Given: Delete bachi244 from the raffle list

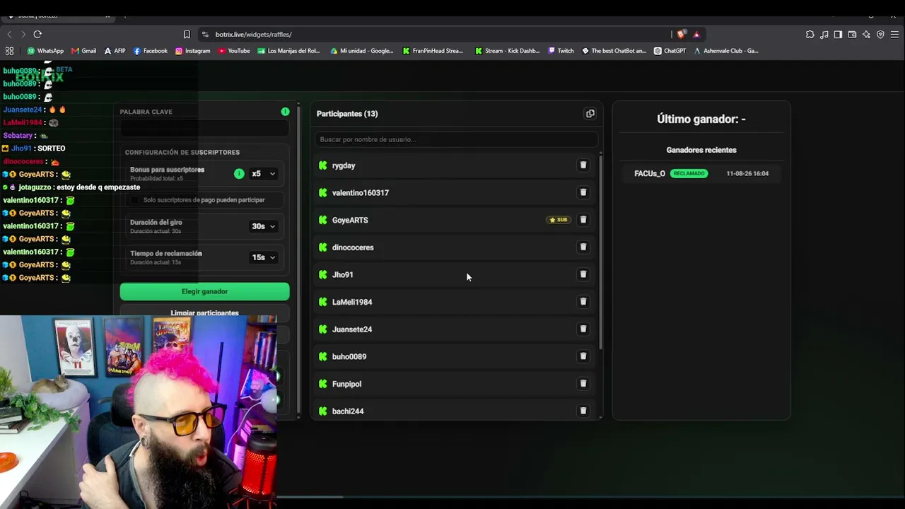Looking at the screenshot, I should (583, 411).
